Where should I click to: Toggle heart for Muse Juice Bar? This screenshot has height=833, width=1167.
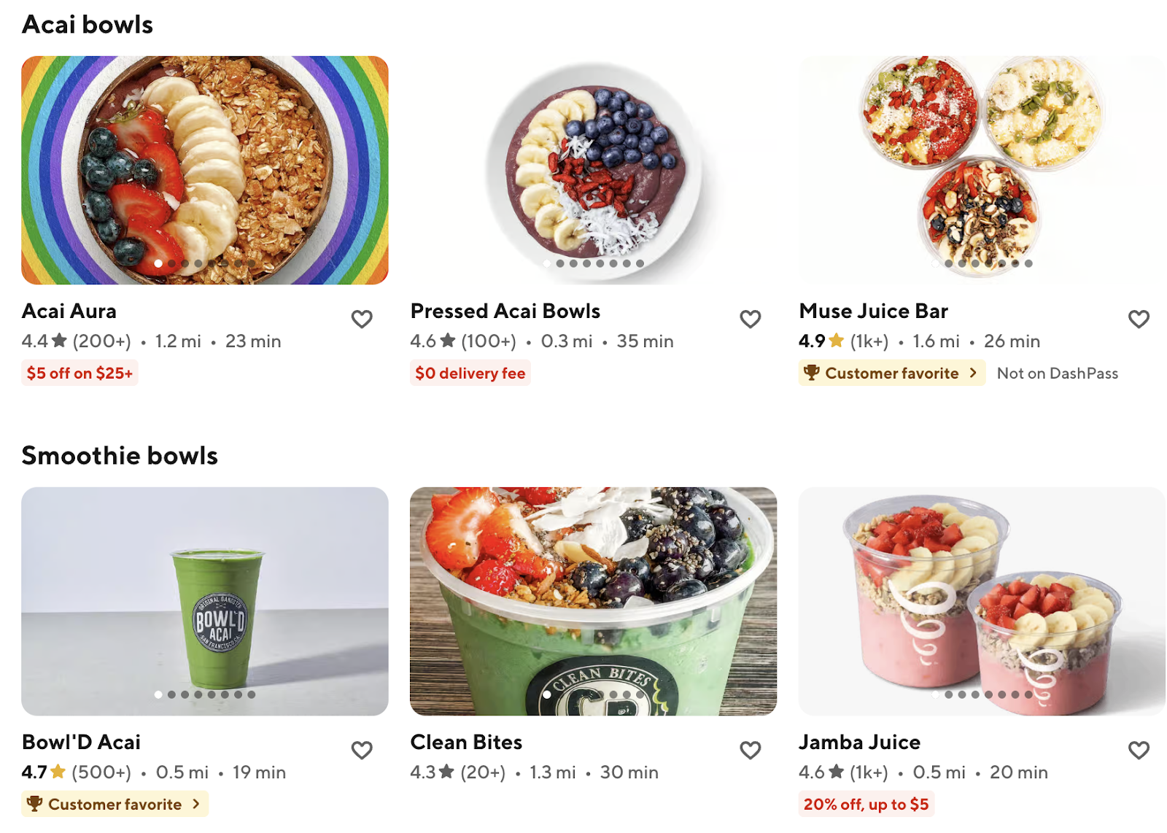1139,319
